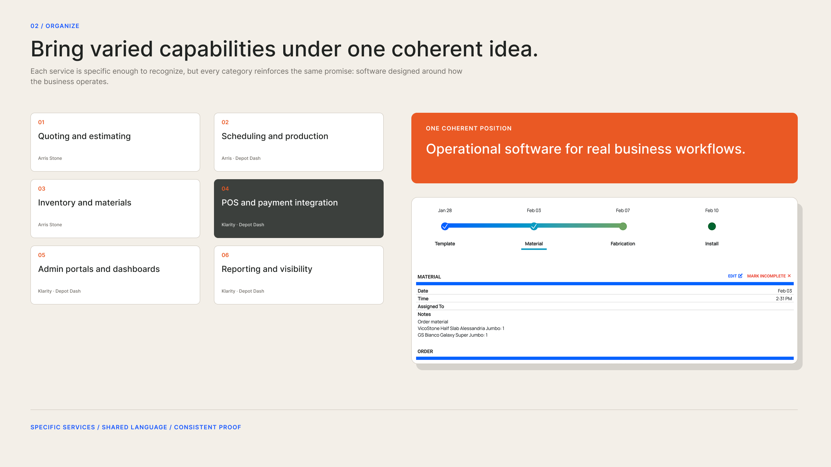Select the Fabrication stage label
This screenshot has height=467, width=831.
(x=623, y=244)
